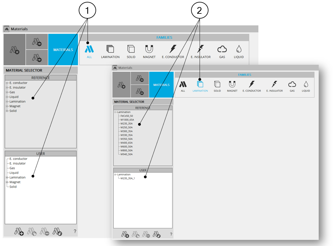
Task: Choose FeCo50_50 lamination material
Action: click(127, 116)
